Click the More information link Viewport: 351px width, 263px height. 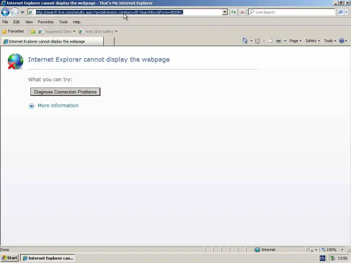58,105
